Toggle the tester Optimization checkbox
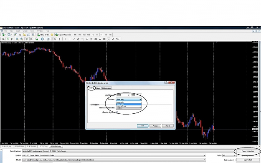The height and width of the screenshot is (163, 261). tap(235, 160)
